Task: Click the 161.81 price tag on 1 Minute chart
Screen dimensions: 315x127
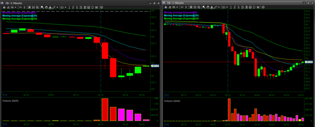Action: click(309, 62)
